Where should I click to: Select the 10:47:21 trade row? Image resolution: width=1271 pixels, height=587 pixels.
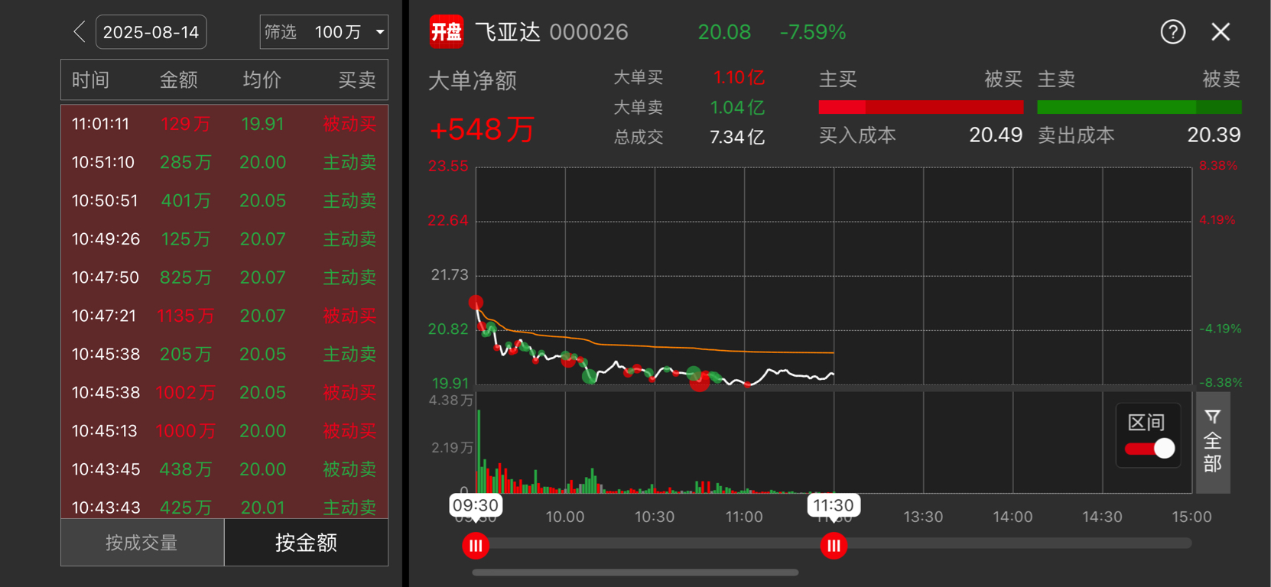pyautogui.click(x=225, y=316)
